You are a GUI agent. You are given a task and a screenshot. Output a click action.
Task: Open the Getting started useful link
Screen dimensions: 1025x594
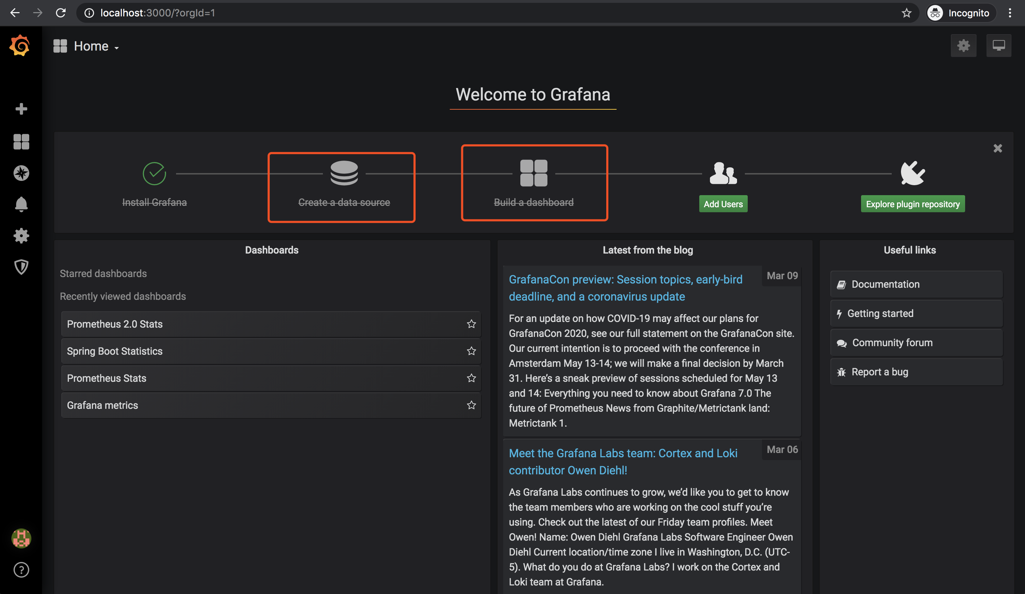point(916,314)
